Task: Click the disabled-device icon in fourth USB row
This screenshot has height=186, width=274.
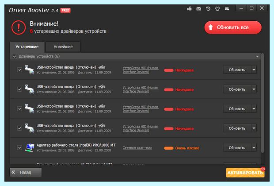Action: click(102, 125)
